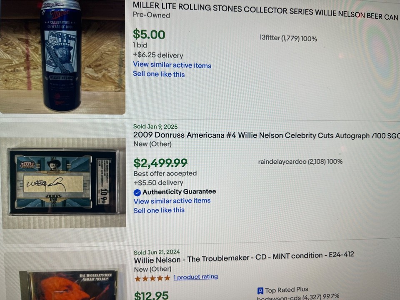The width and height of the screenshot is (400, 300).
Task: Click the $5.00 sold price
Action: [x=149, y=35]
